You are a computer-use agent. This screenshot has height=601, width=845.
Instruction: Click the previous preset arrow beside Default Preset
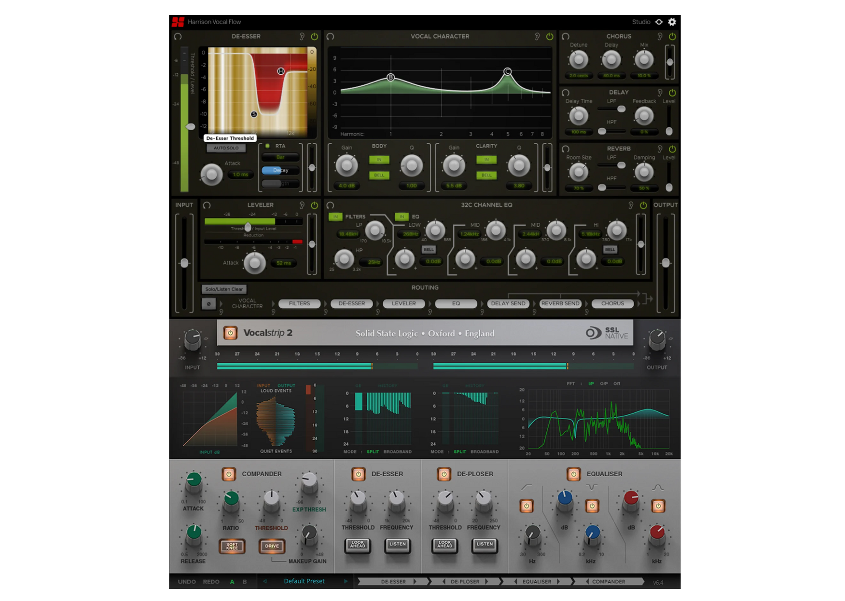265,581
